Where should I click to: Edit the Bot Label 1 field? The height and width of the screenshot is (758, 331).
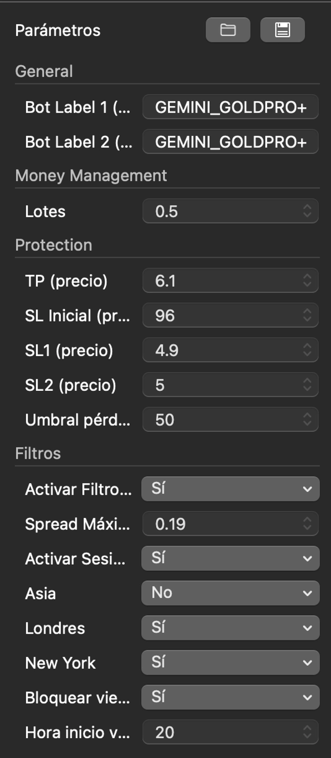coord(230,107)
